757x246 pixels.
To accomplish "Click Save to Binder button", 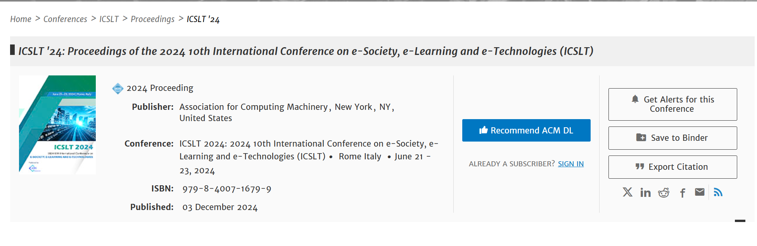I will 672,138.
